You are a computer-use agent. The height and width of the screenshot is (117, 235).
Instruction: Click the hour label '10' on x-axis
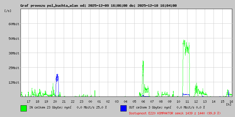click(x=178, y=101)
